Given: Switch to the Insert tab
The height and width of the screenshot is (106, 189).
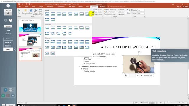Looking at the screenshot, I should click(x=34, y=7).
